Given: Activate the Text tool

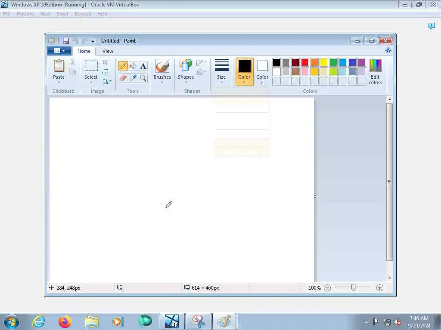Looking at the screenshot, I should 143,66.
